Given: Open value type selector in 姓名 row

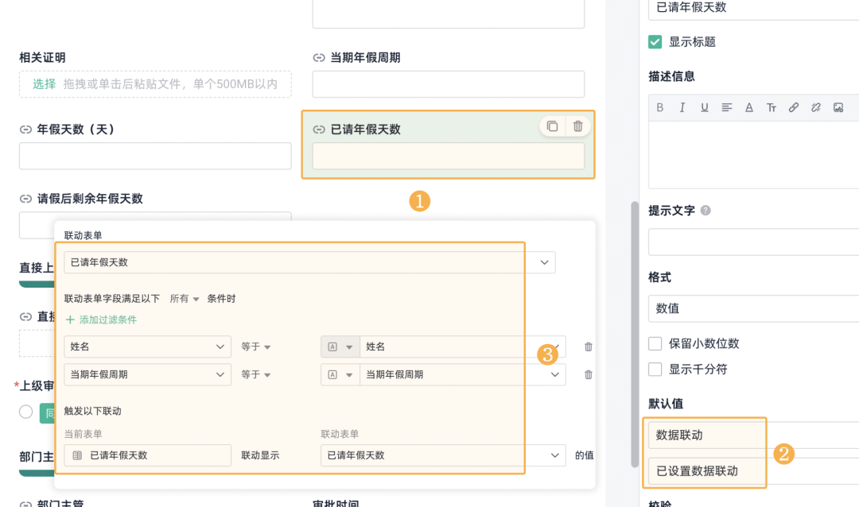Looking at the screenshot, I should pos(340,346).
